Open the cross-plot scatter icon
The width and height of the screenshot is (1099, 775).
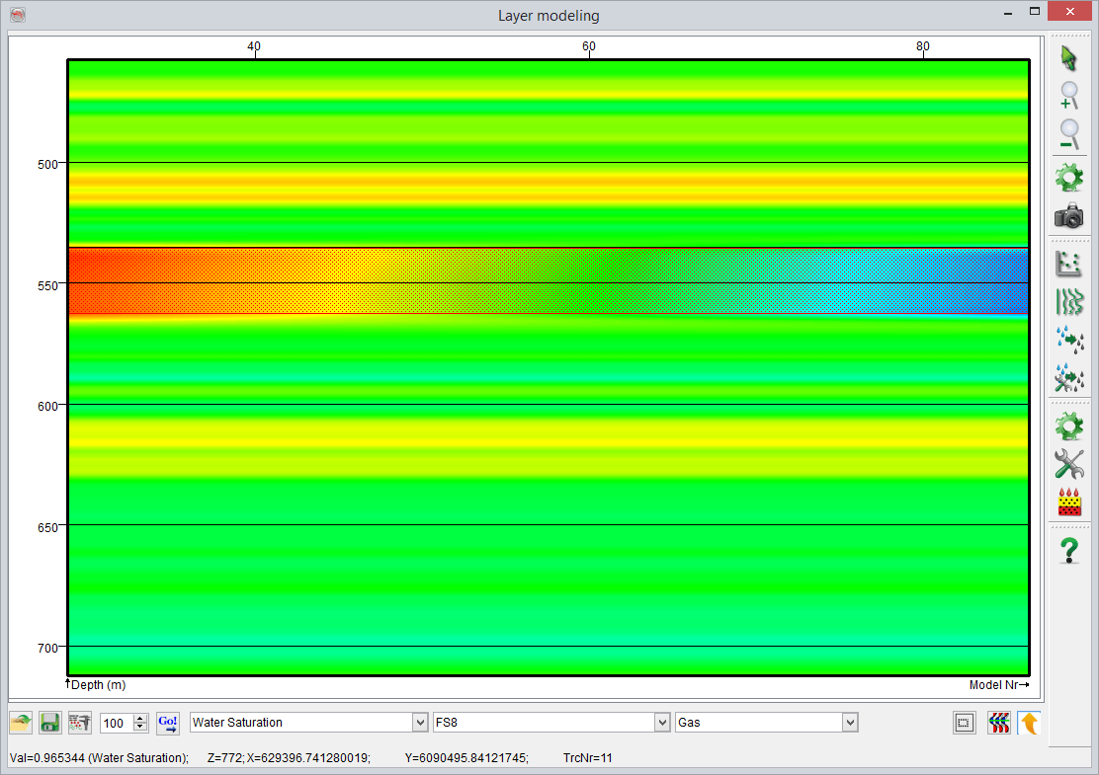point(1068,264)
